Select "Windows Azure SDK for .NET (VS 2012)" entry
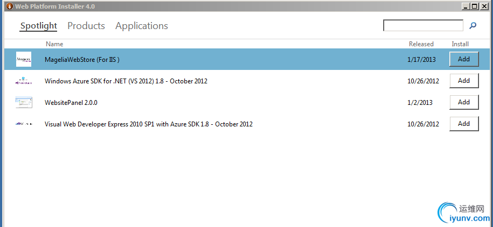493x227 pixels. point(126,81)
